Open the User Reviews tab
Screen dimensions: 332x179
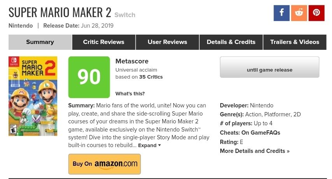(167, 42)
